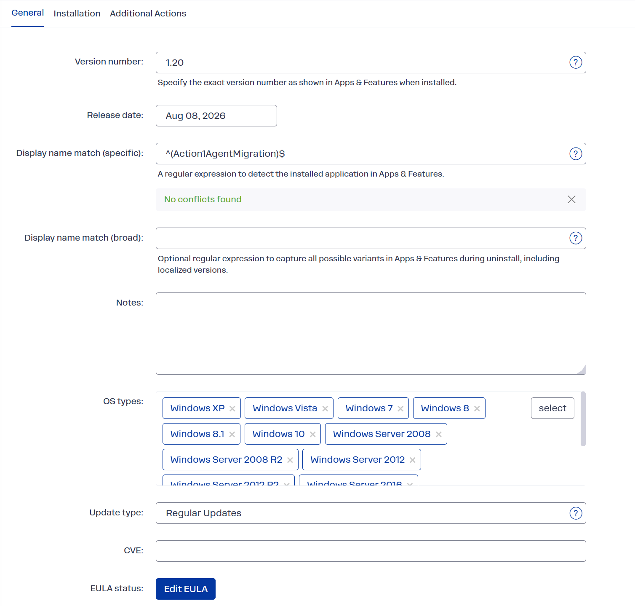
Task: Open the Installation tab
Action: pyautogui.click(x=77, y=13)
